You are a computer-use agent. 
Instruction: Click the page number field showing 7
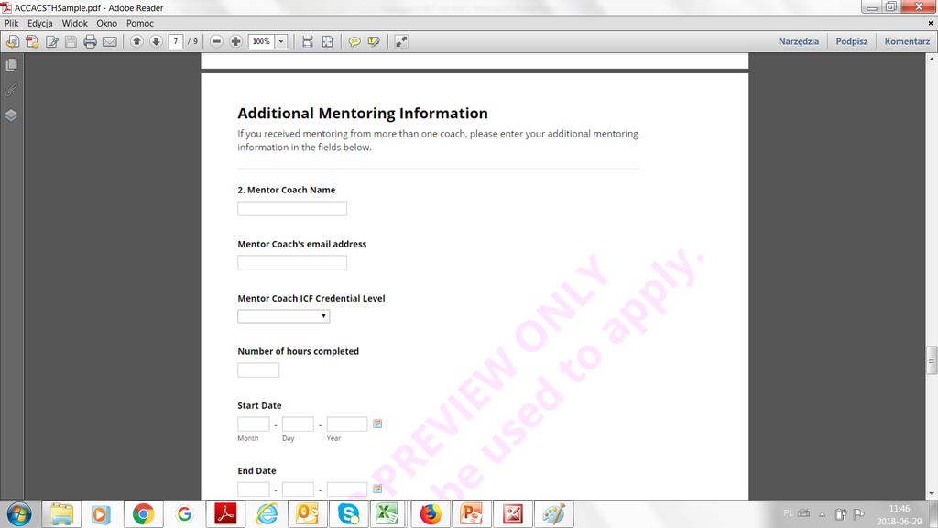pos(175,41)
